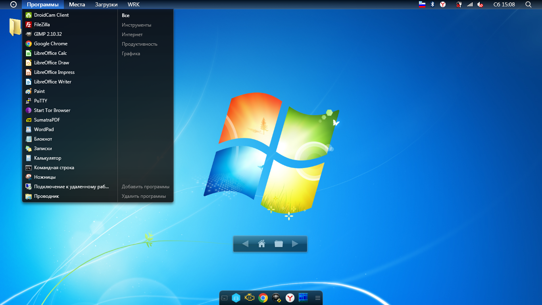This screenshot has width=542, height=305.
Task: Launch Yandex Browser from the dock
Action: click(290, 298)
